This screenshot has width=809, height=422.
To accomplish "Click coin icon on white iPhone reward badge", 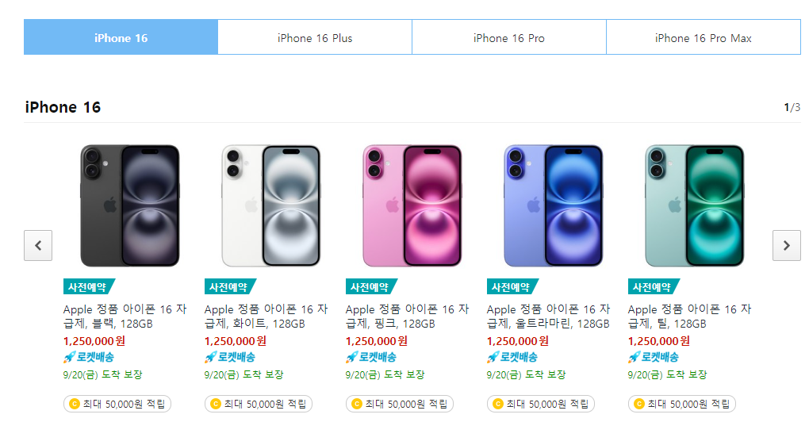I will tap(216, 404).
